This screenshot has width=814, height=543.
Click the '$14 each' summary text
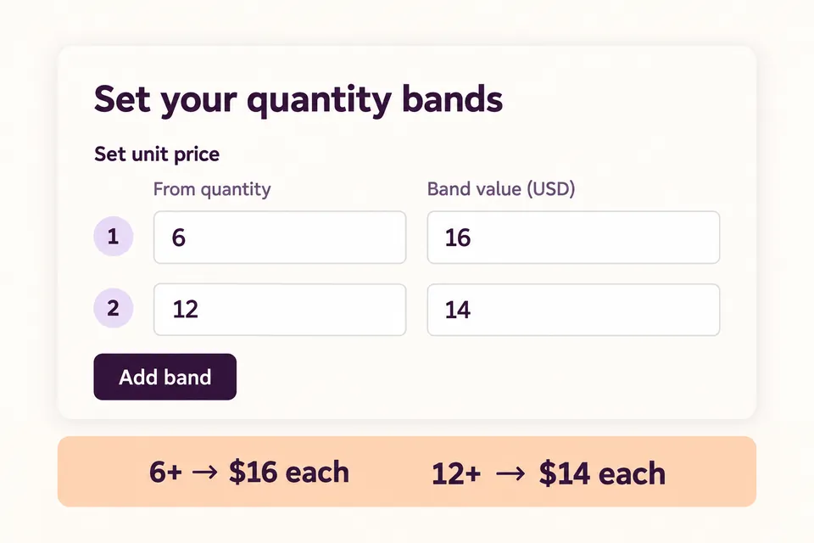(x=602, y=473)
